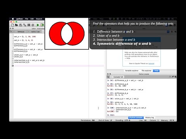Open the python application menu
This screenshot has height=139, width=186.
[19, 19]
